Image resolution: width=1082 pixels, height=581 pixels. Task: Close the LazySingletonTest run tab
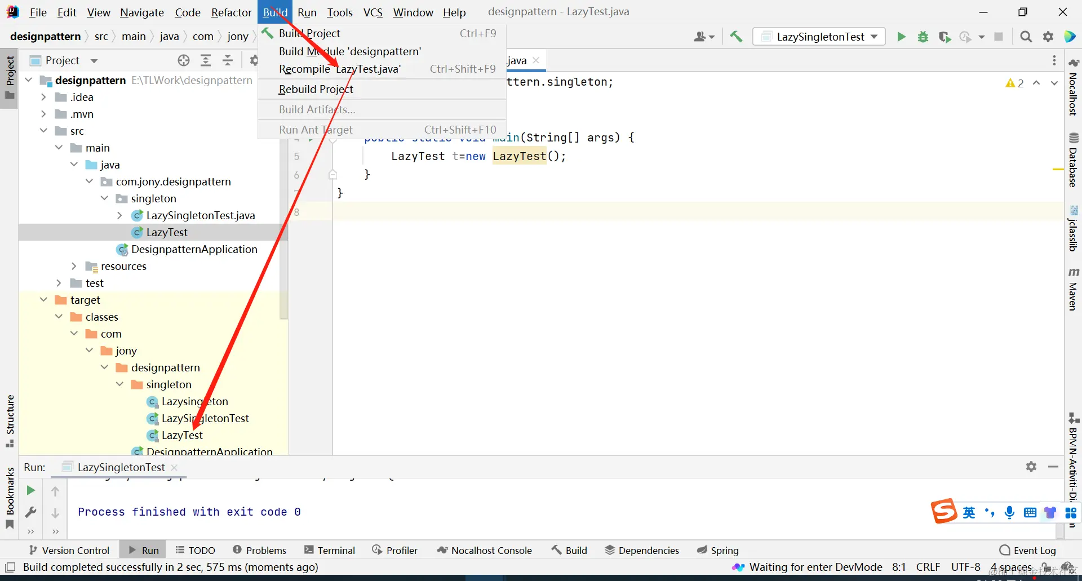click(x=174, y=467)
